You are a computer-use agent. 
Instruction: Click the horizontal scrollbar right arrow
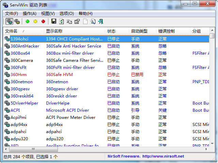206,149
